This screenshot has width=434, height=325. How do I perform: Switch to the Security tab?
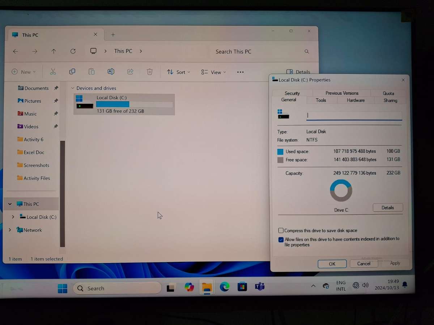292,93
